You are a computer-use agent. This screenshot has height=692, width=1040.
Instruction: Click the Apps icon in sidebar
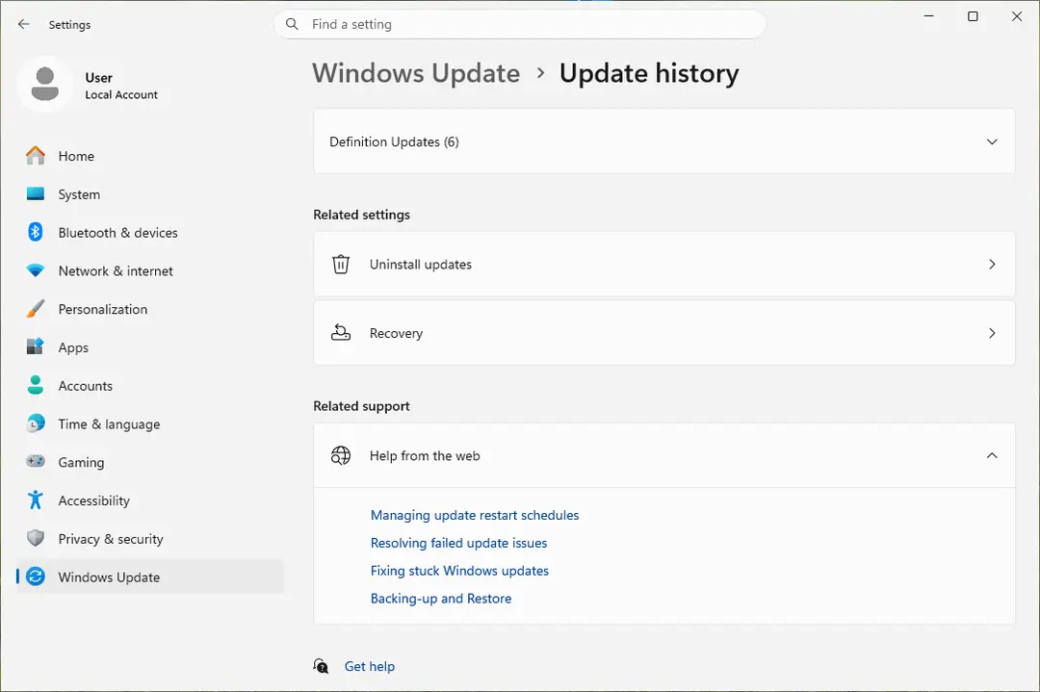(x=36, y=346)
